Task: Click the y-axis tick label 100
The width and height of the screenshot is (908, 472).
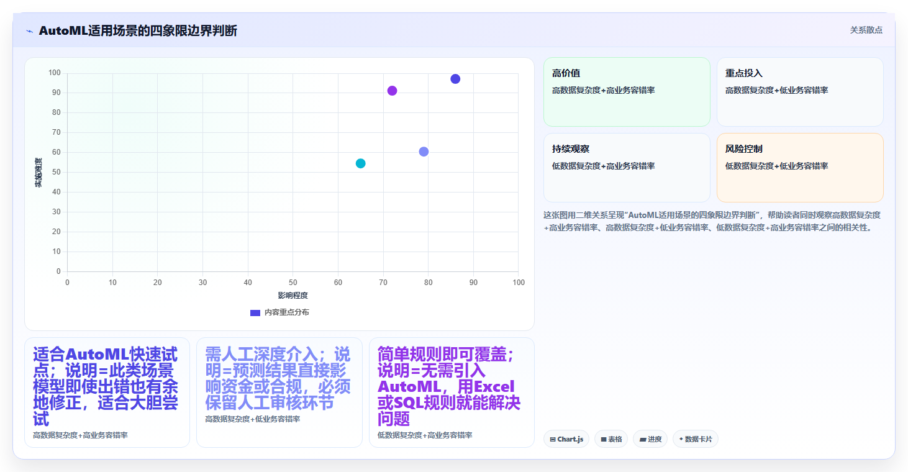Action: coord(55,73)
